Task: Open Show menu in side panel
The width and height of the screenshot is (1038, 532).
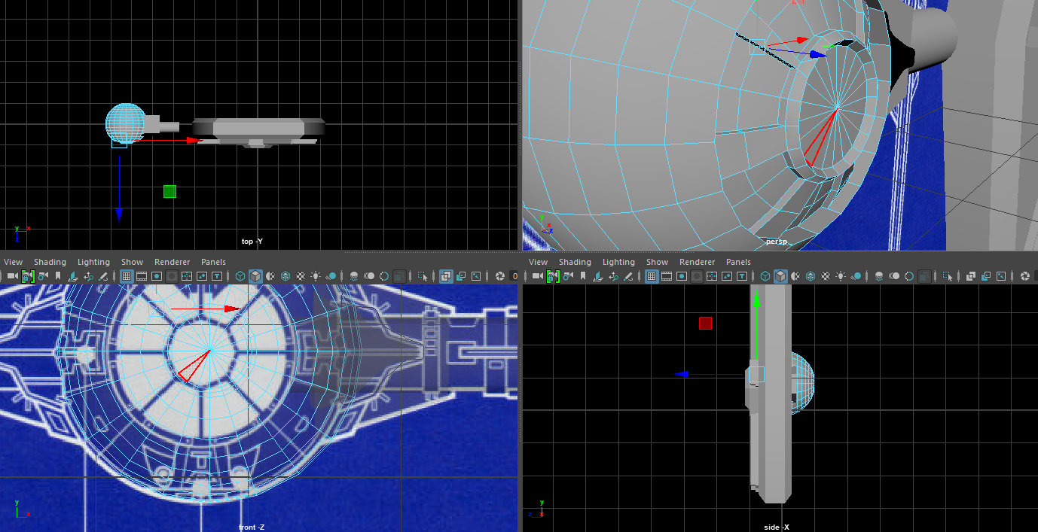Action: (657, 262)
